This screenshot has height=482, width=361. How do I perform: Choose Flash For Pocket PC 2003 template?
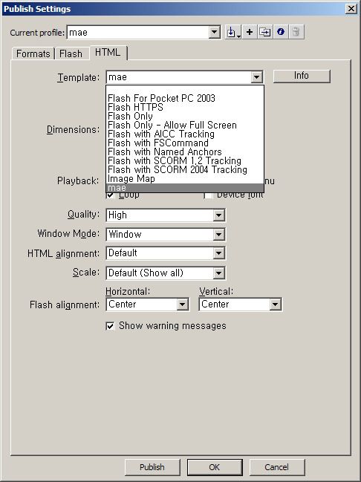(x=184, y=98)
